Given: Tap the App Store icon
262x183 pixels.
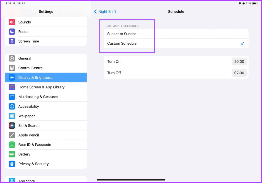Looking at the screenshot, I should pyautogui.click(x=12, y=180).
